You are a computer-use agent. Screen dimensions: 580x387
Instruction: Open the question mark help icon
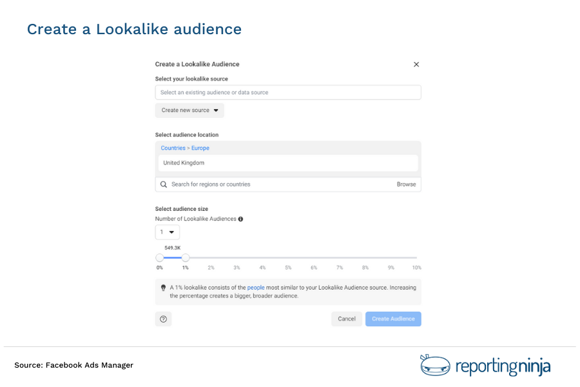(x=163, y=319)
